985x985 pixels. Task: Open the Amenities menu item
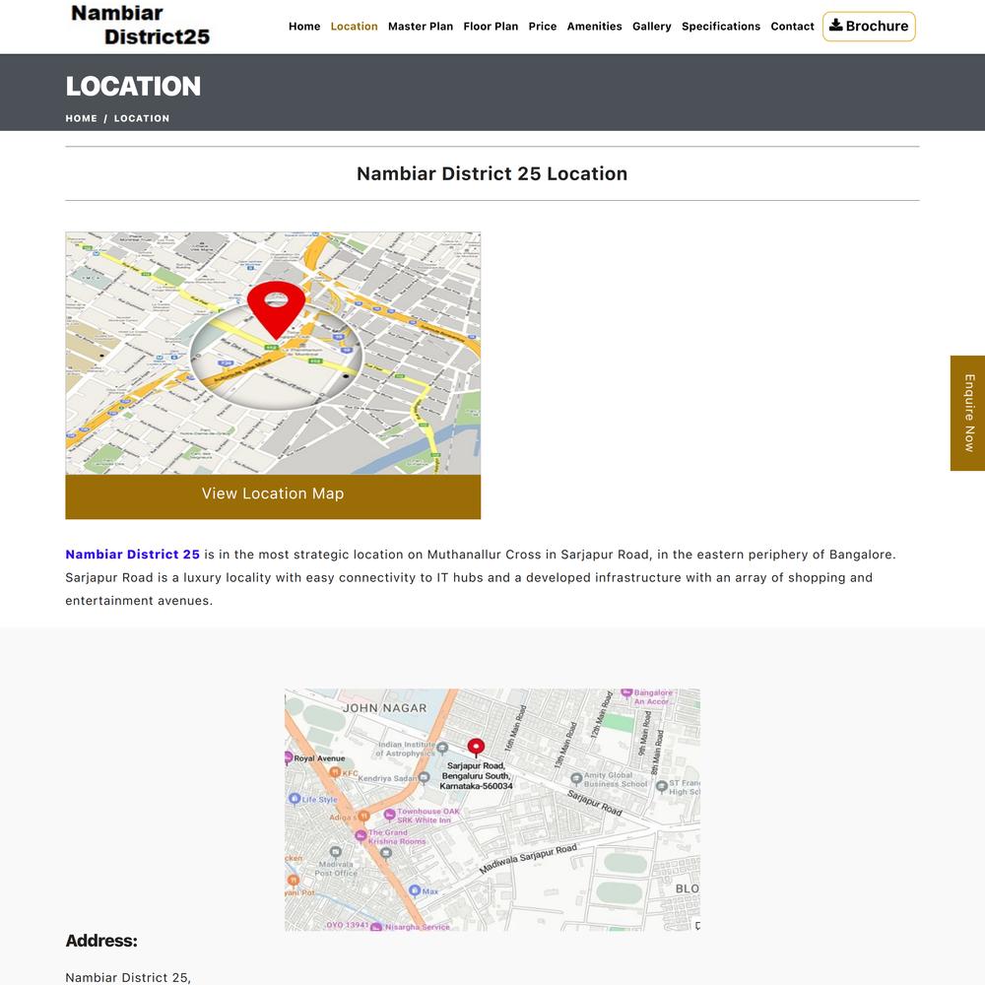[x=594, y=27]
